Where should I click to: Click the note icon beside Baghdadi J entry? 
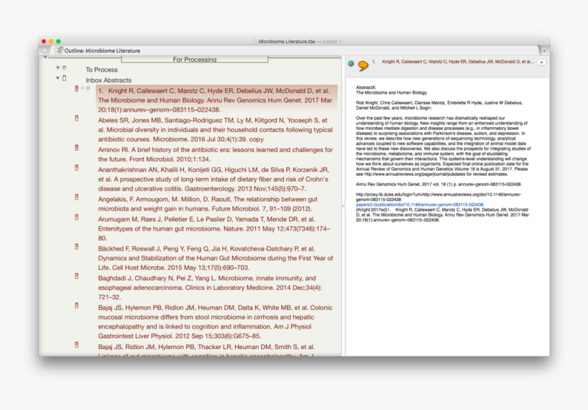tap(77, 276)
